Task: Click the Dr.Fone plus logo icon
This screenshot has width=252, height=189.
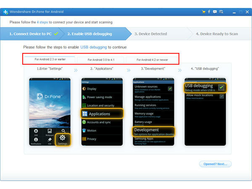Action: pyautogui.click(x=5, y=12)
